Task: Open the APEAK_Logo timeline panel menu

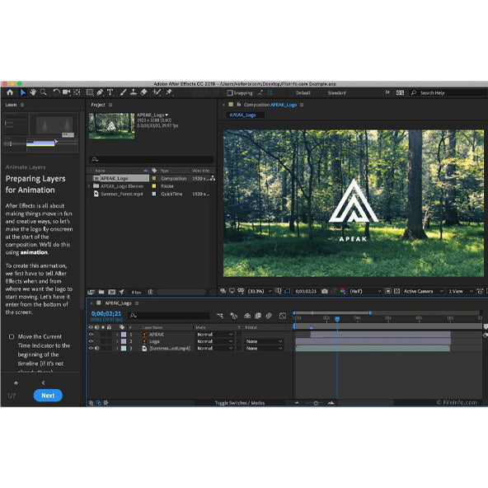Action: click(x=137, y=303)
